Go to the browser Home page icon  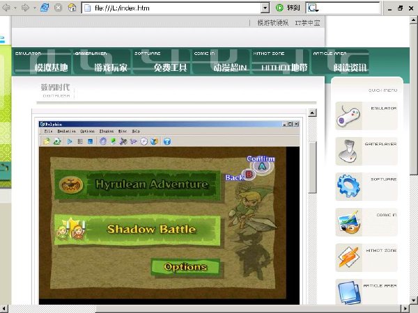pyautogui.click(x=72, y=8)
